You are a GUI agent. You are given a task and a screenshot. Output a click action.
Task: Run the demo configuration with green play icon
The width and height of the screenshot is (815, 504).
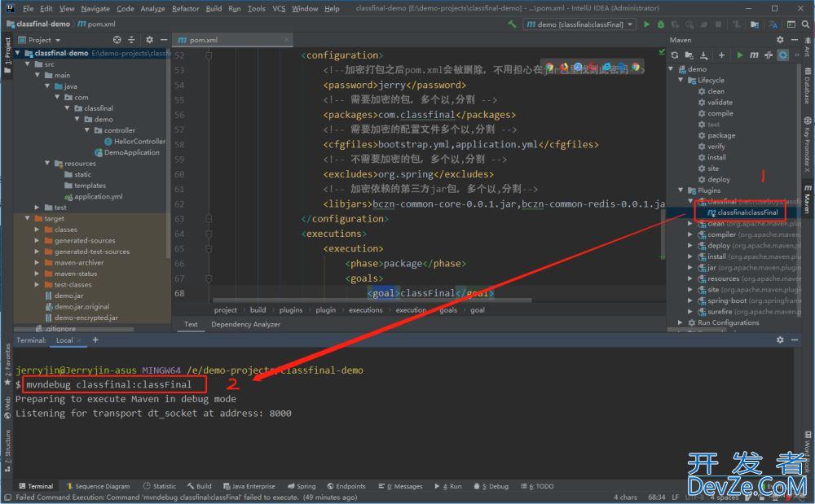tap(646, 24)
